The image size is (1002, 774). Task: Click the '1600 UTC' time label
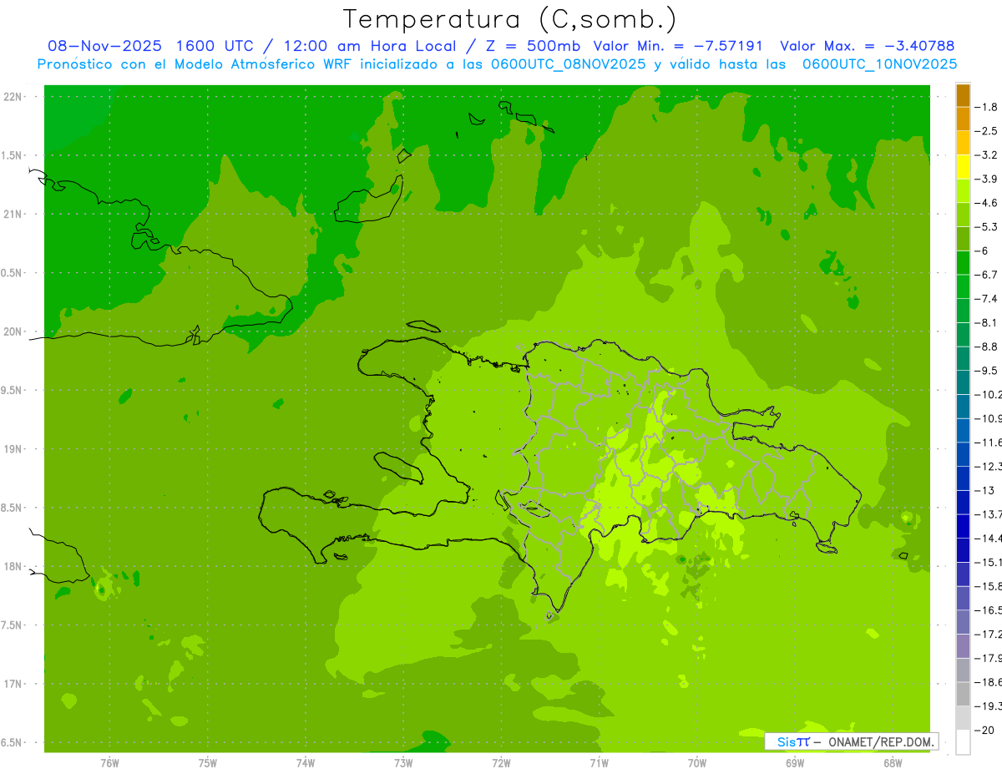215,46
